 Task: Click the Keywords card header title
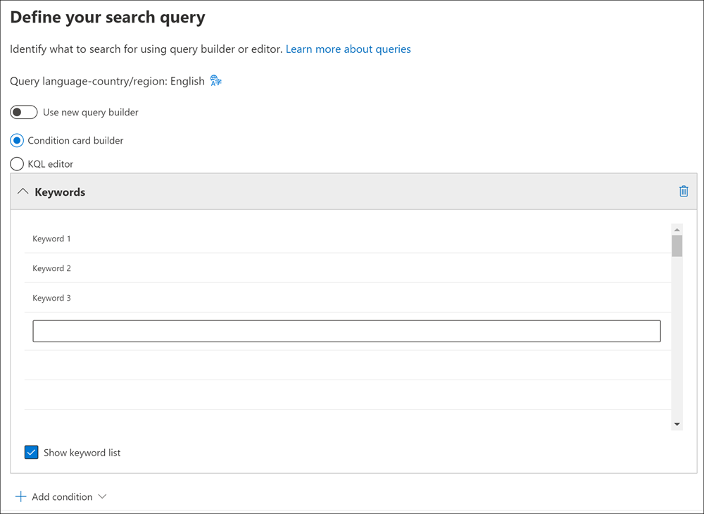60,192
